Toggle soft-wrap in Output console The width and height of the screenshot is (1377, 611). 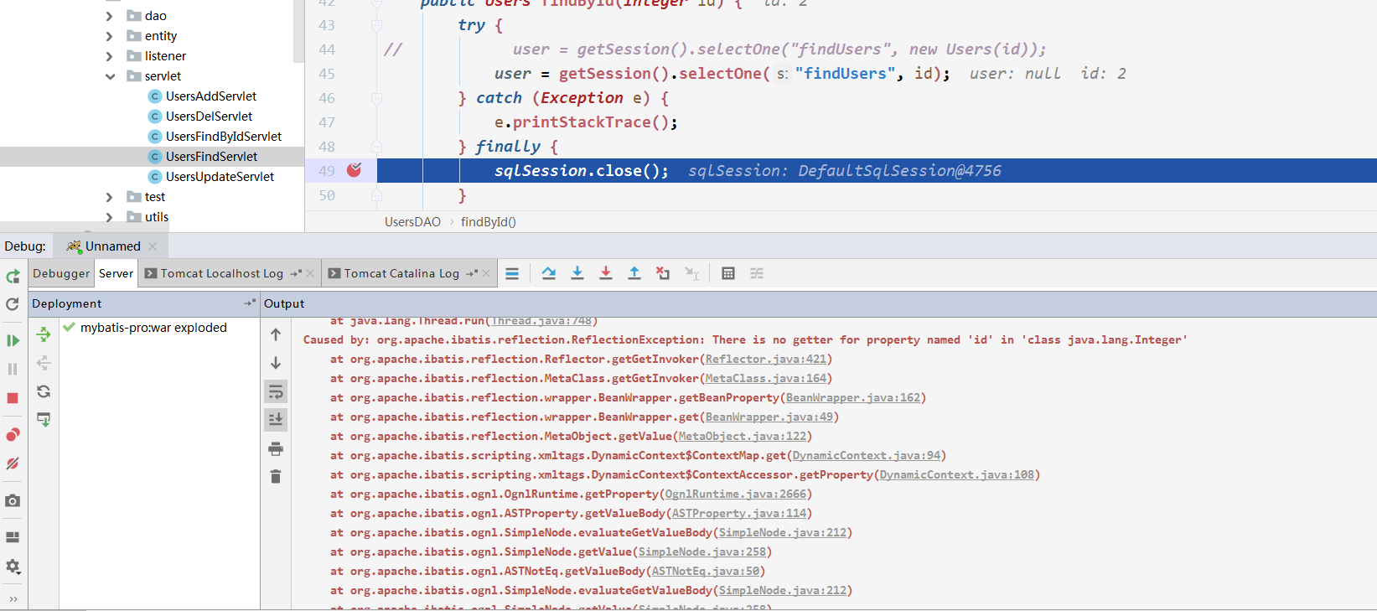pyautogui.click(x=276, y=391)
